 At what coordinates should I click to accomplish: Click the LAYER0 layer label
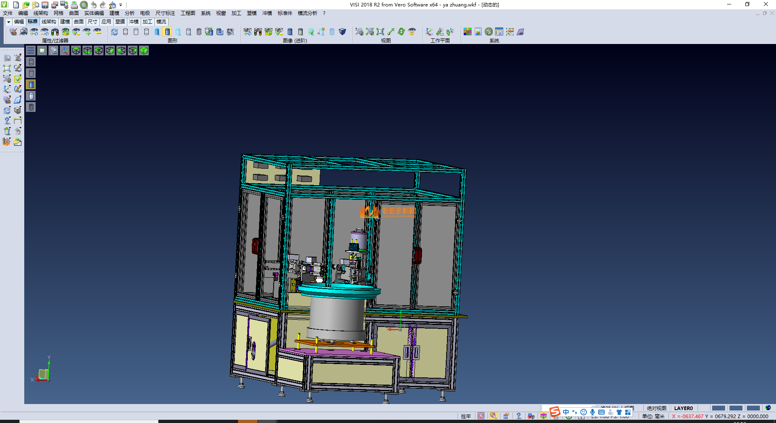683,408
